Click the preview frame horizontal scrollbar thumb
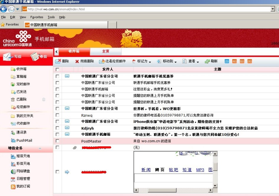This screenshot has height=196, width=279. pos(162,190)
